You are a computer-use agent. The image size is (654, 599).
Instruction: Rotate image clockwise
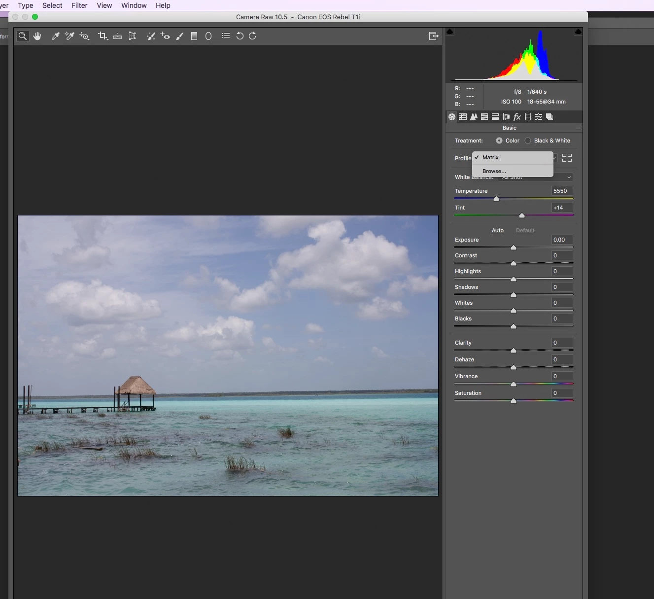(x=252, y=36)
